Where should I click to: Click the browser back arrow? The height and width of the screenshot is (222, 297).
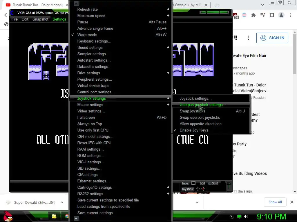click(x=6, y=15)
